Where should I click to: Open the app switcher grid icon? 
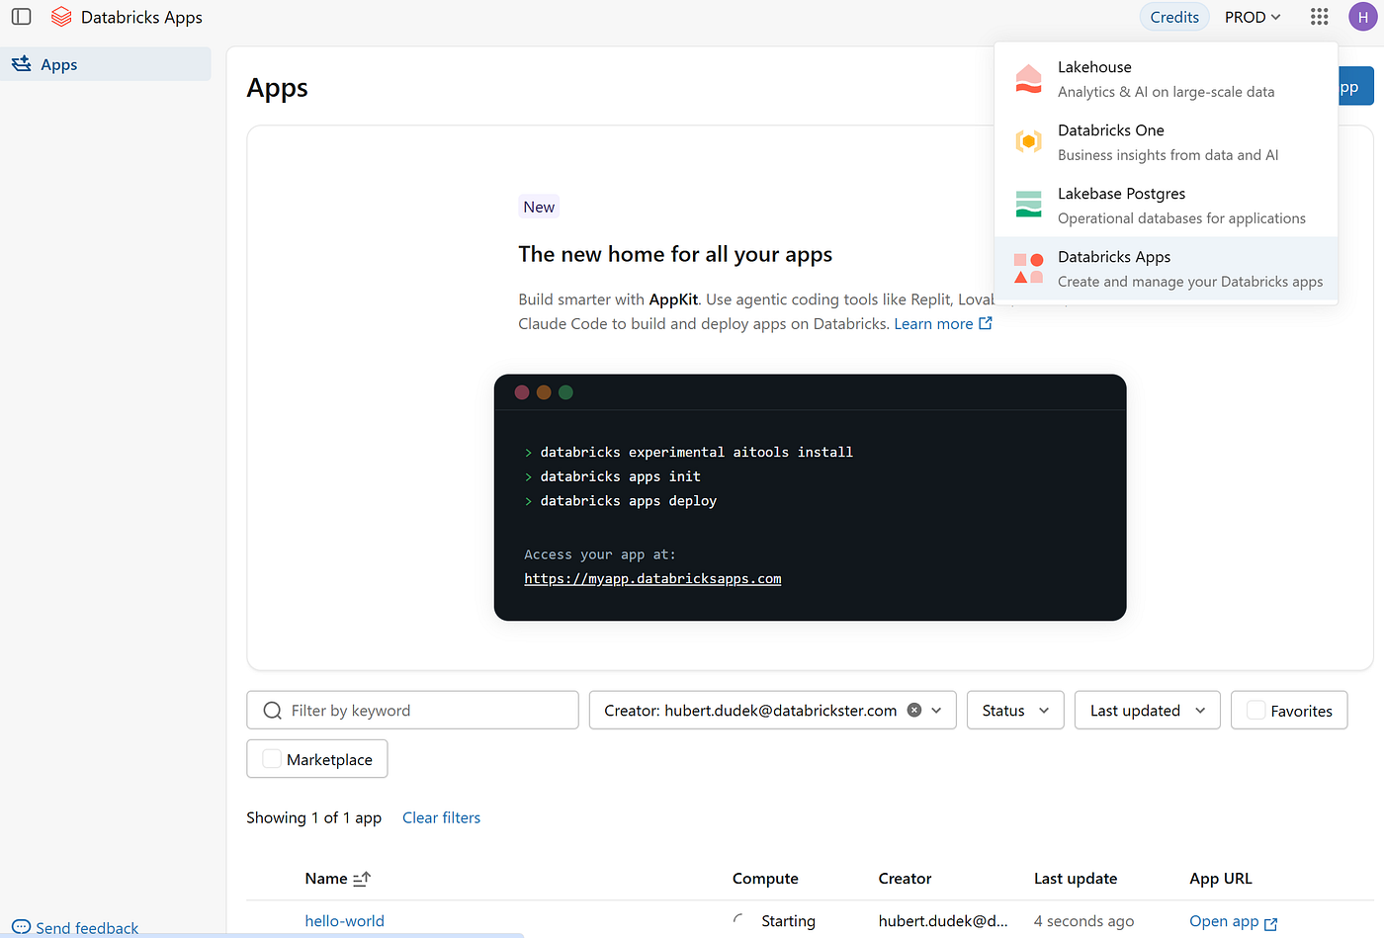point(1319,17)
